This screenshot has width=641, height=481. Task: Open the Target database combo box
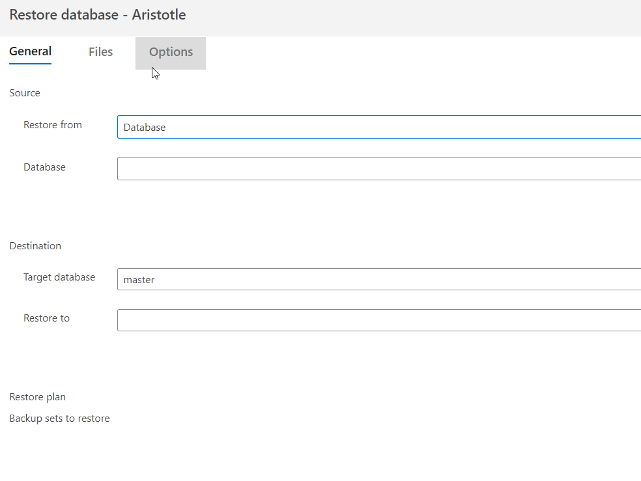click(378, 279)
